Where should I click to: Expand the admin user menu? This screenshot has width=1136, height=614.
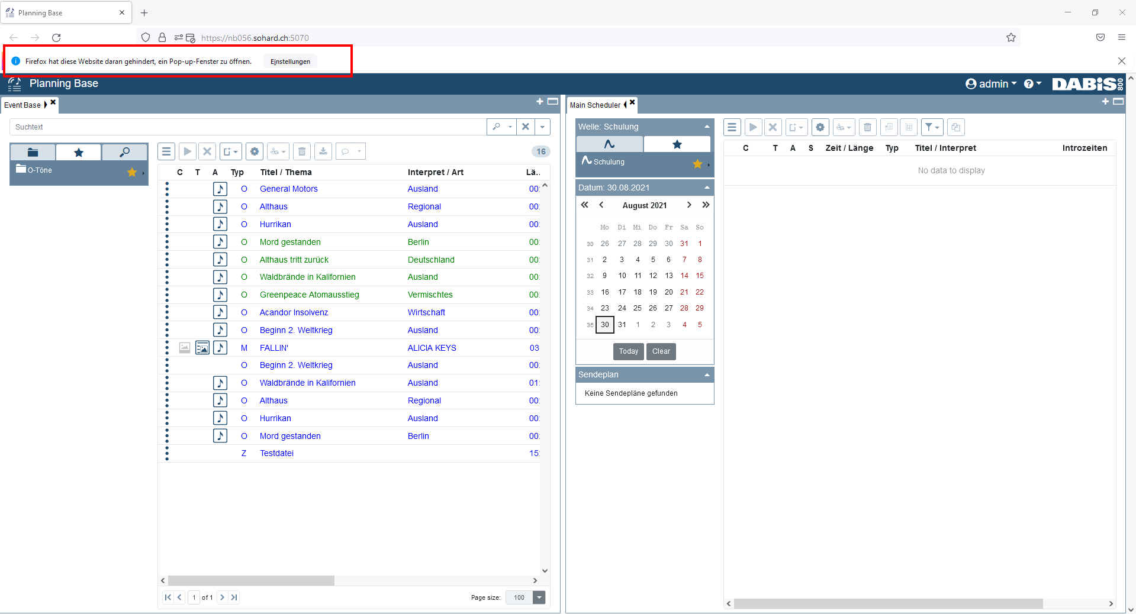coord(991,84)
